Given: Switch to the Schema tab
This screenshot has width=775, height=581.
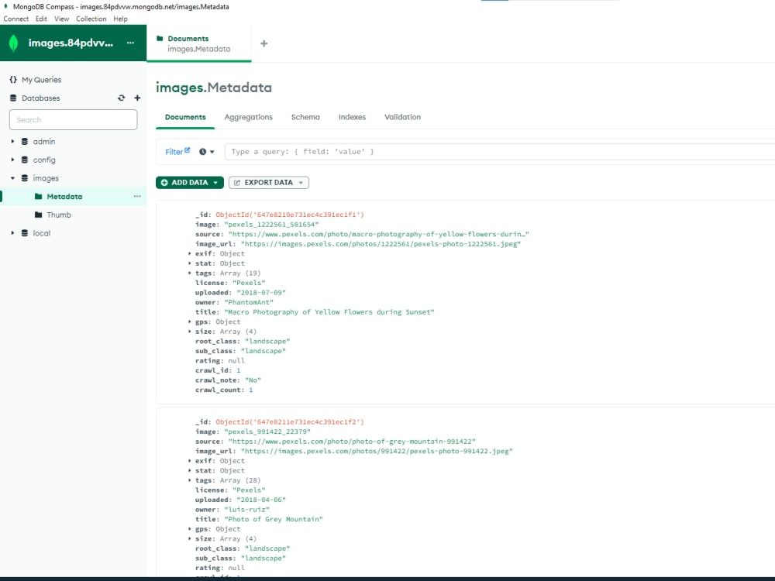Looking at the screenshot, I should click(305, 117).
